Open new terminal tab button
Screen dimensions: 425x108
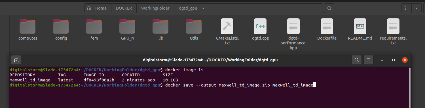[x=16, y=60]
